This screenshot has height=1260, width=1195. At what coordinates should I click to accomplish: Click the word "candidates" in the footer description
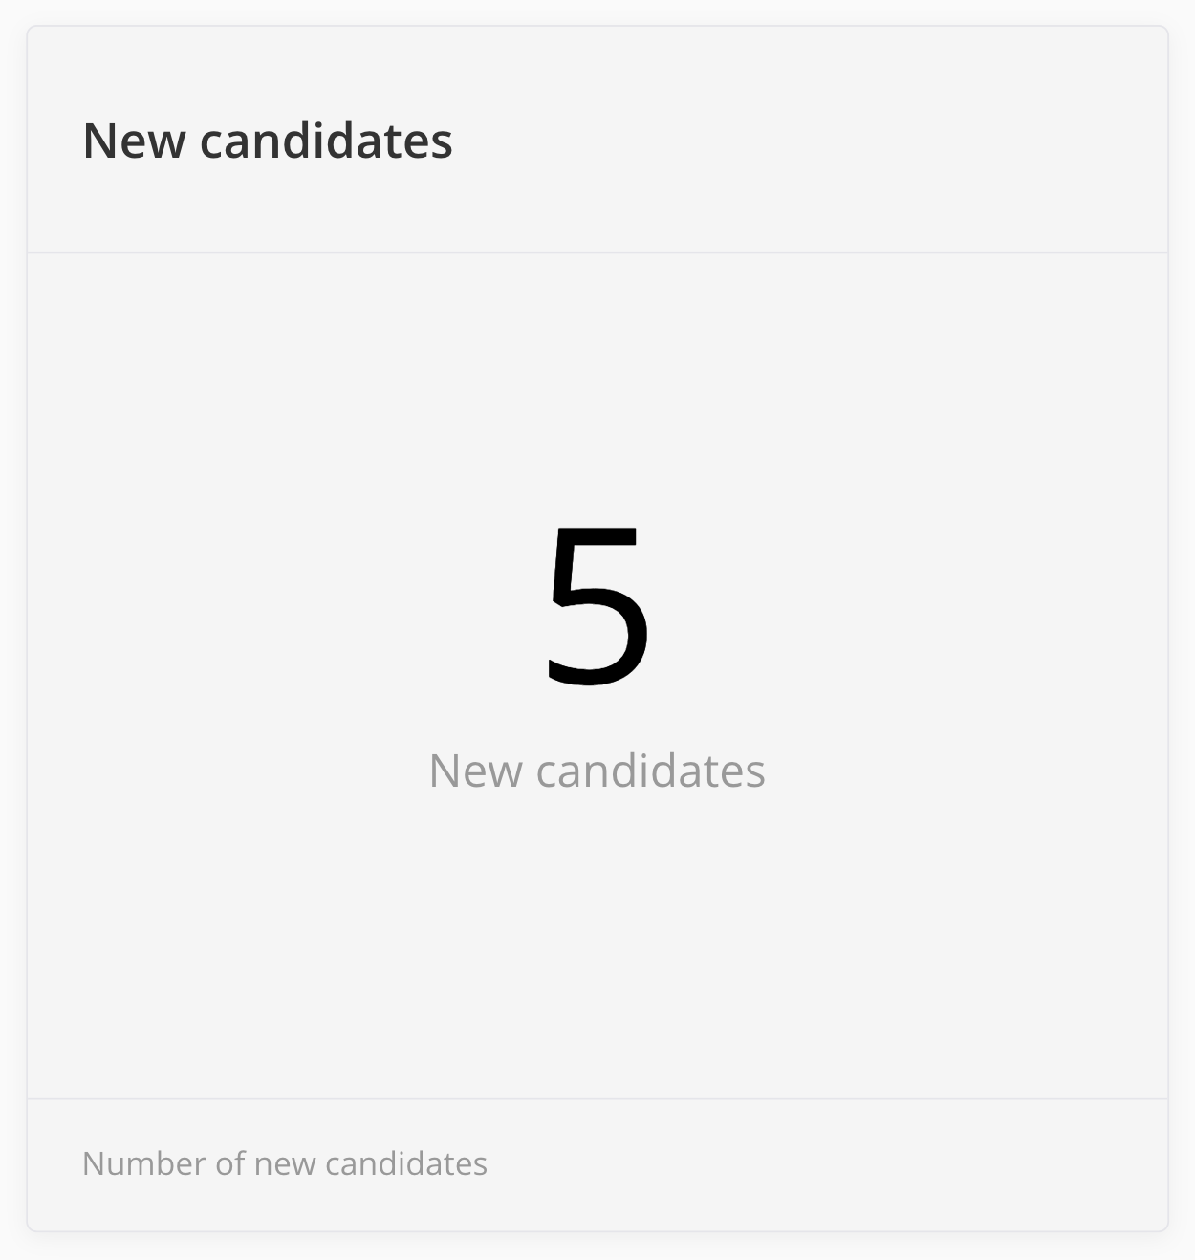point(406,1163)
